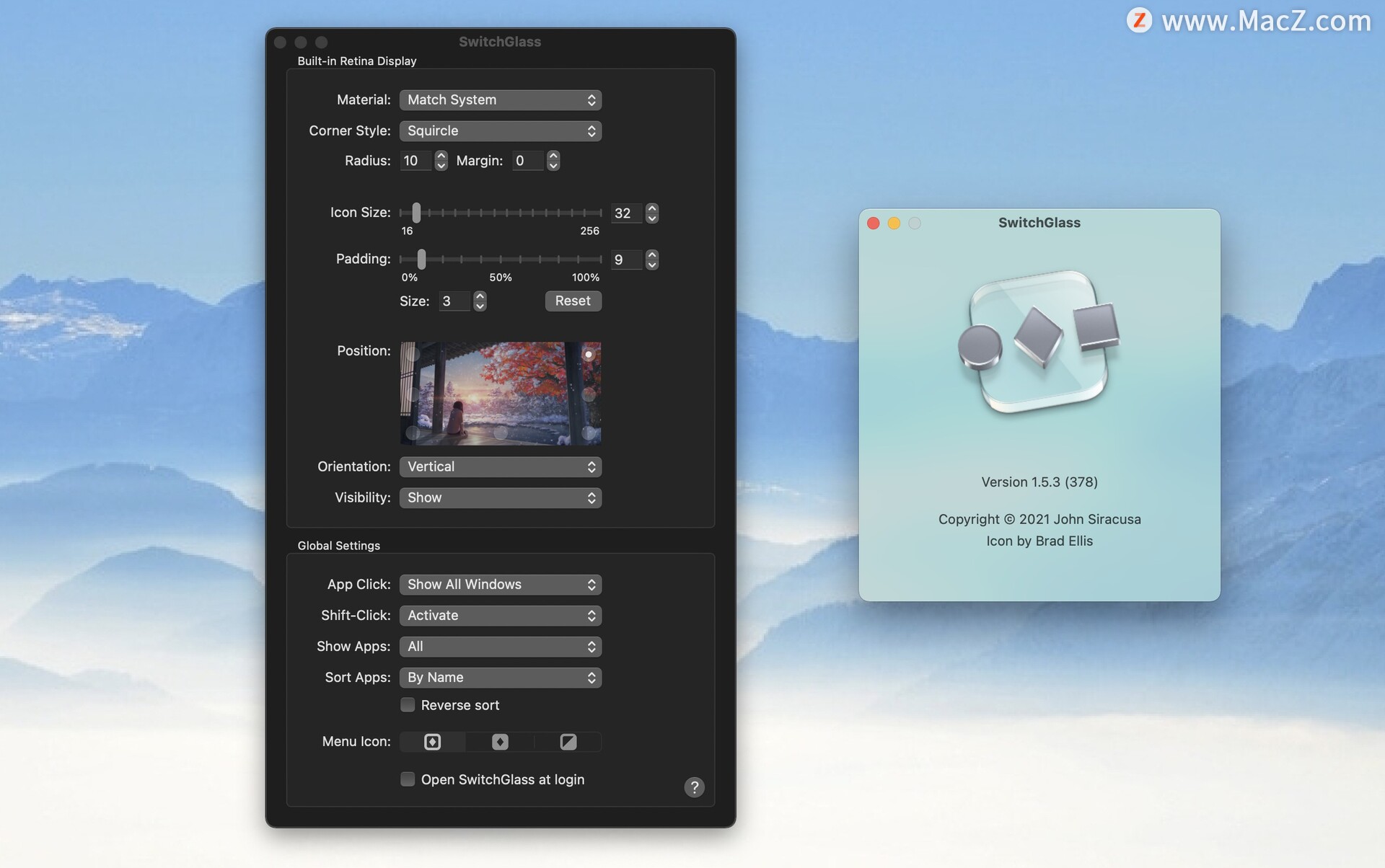The image size is (1385, 868).
Task: Click the Padding slider handle
Action: (x=421, y=259)
